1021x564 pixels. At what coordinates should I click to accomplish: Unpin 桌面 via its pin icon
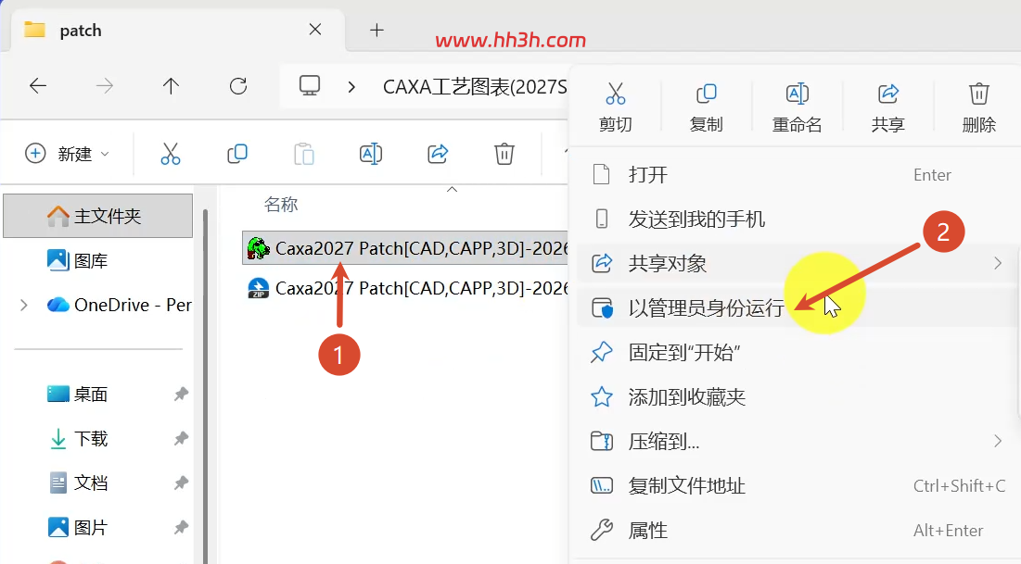click(181, 395)
